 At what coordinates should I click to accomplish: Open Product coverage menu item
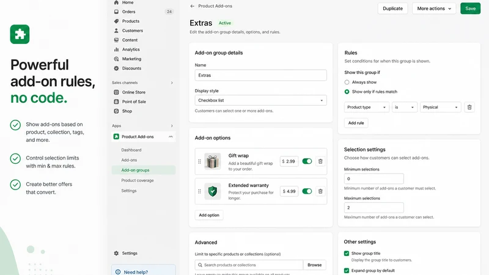(138, 180)
